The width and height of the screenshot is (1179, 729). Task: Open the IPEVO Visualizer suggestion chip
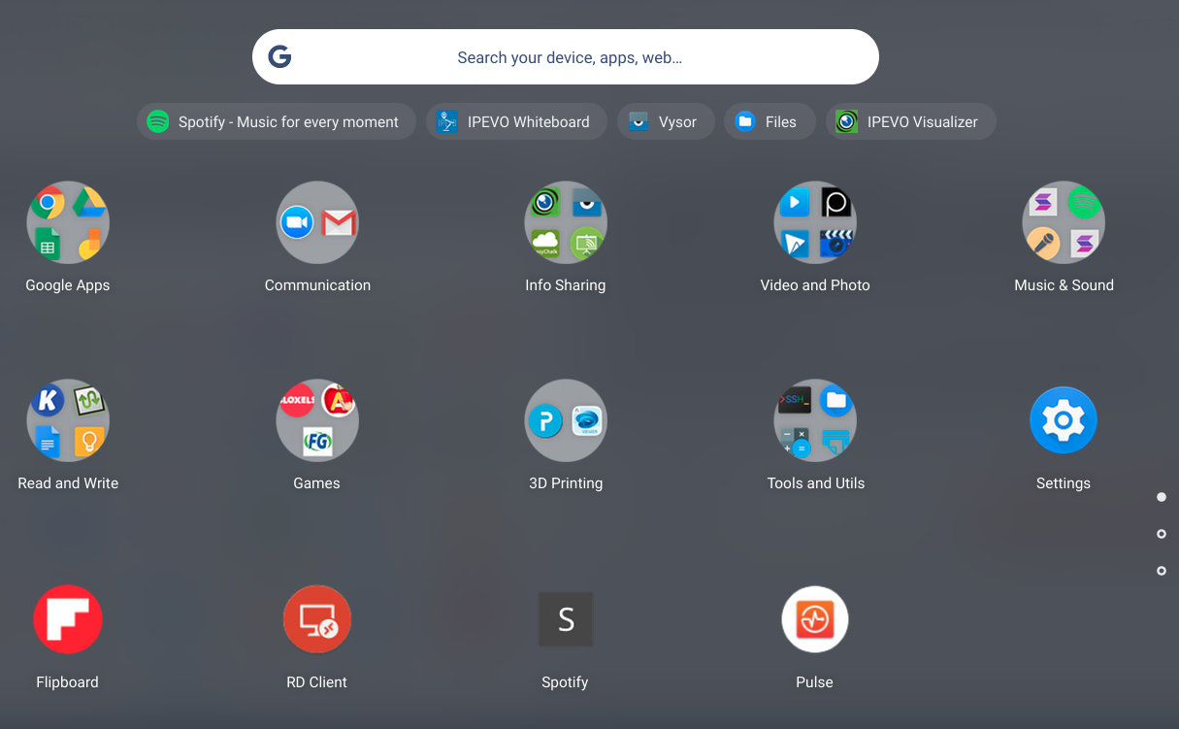coord(911,121)
